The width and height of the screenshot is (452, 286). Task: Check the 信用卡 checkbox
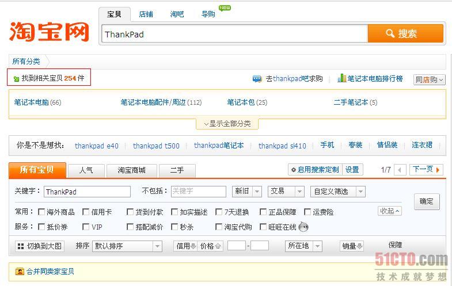[x=86, y=212]
